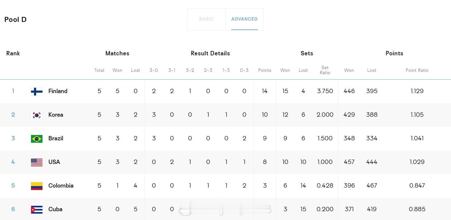The height and width of the screenshot is (220, 451).
Task: Open the Cuba team name
Action: click(55, 209)
